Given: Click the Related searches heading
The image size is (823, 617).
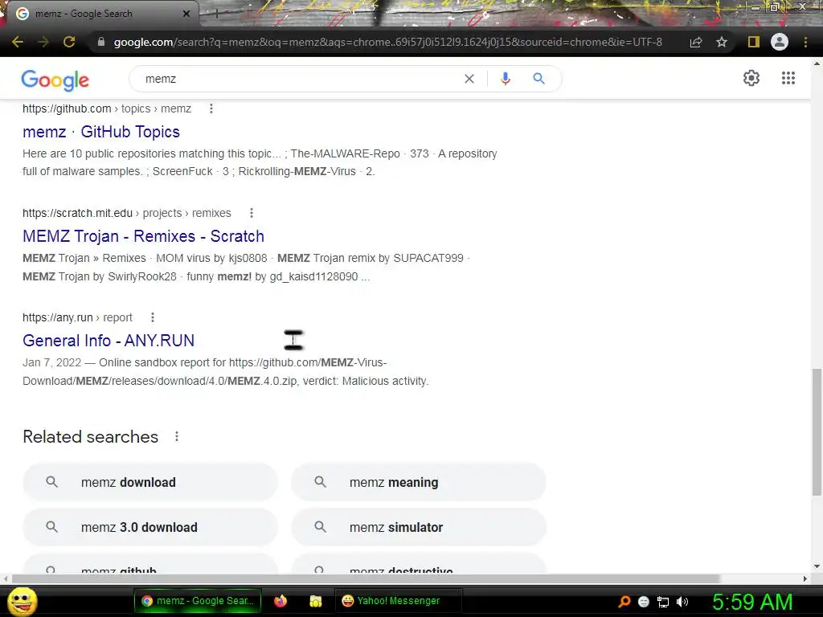Looking at the screenshot, I should pos(90,436).
